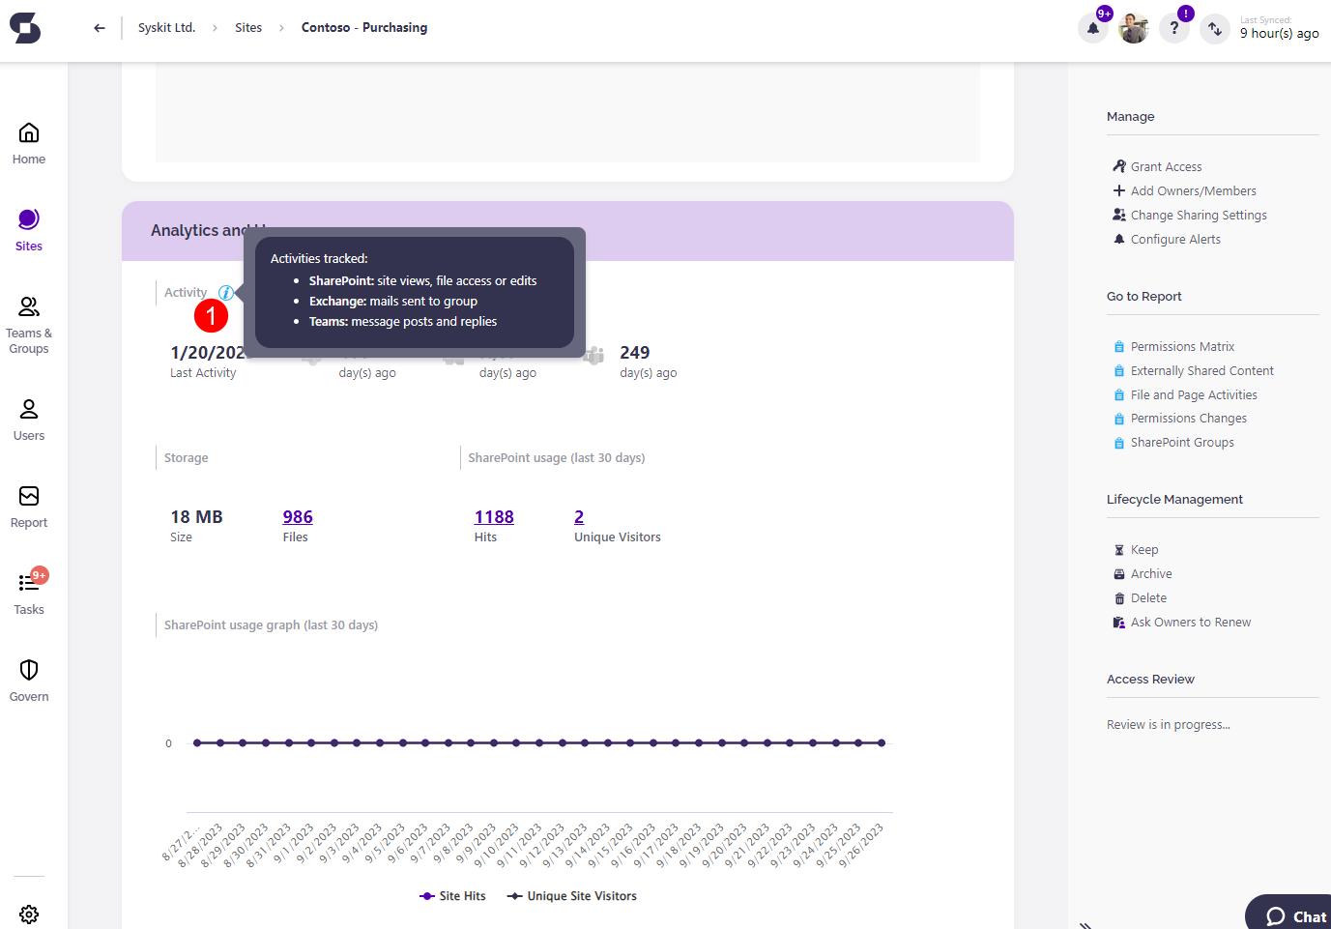Open the Home sidebar icon
This screenshot has height=929, width=1331.
pos(28,140)
